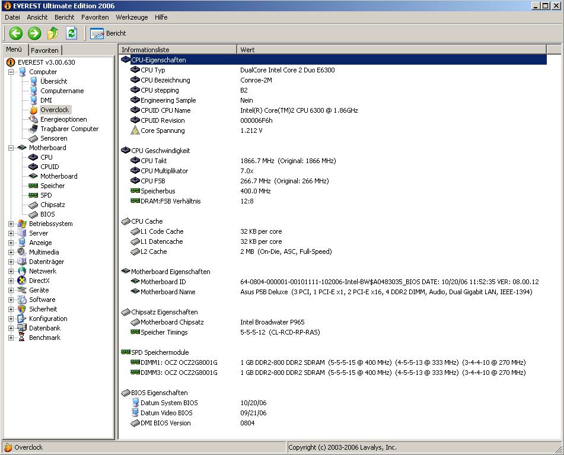This screenshot has width=564, height=455.
Task: Expand the Netzwerk node
Action: (11, 271)
